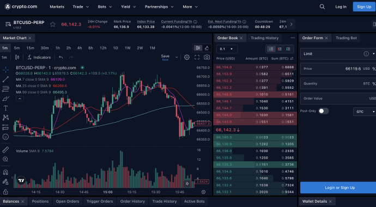The height and width of the screenshot is (207, 376).
Task: Open the Limit order type dropdown
Action: [x=338, y=54]
